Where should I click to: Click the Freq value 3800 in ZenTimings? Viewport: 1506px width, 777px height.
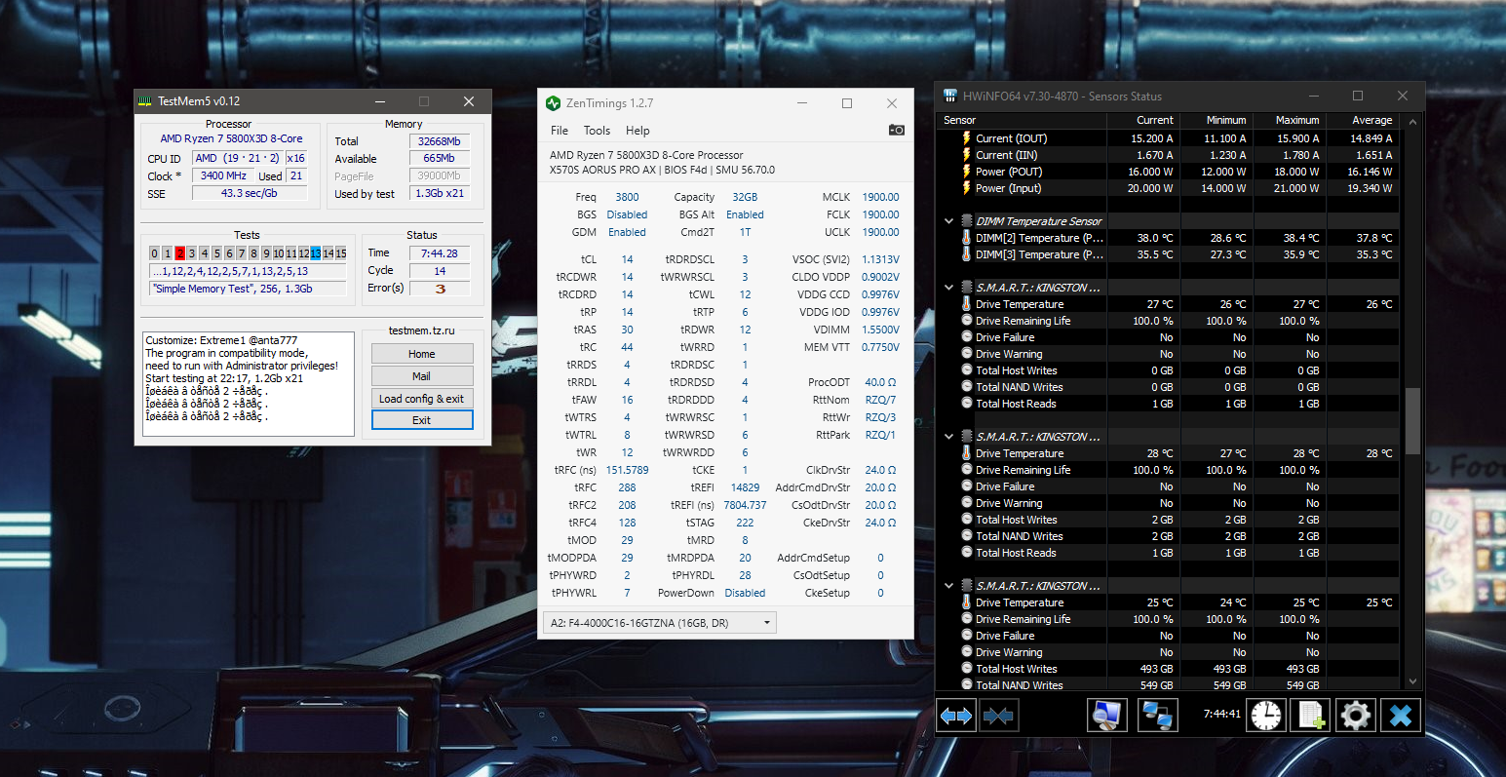point(627,197)
